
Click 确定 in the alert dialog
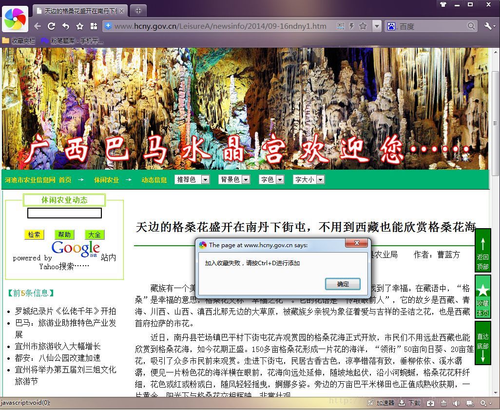point(343,284)
